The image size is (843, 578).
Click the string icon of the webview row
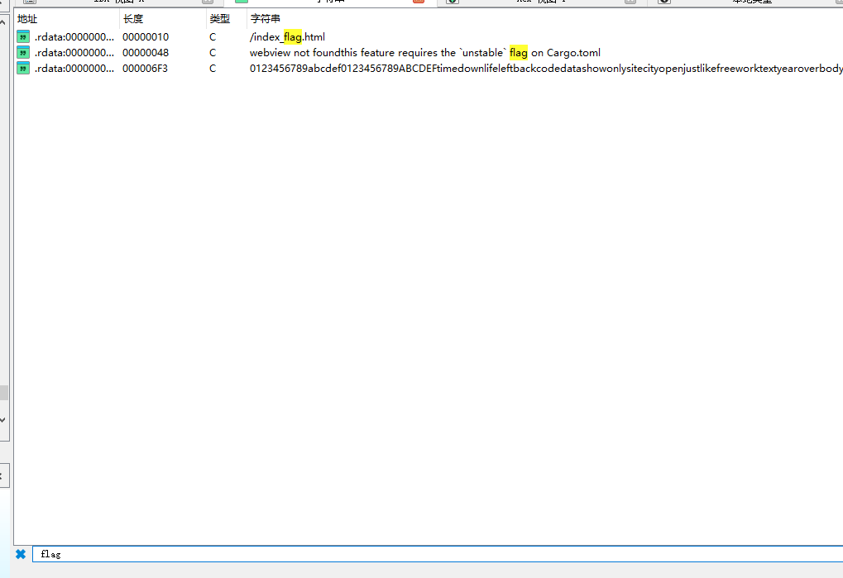click(23, 53)
